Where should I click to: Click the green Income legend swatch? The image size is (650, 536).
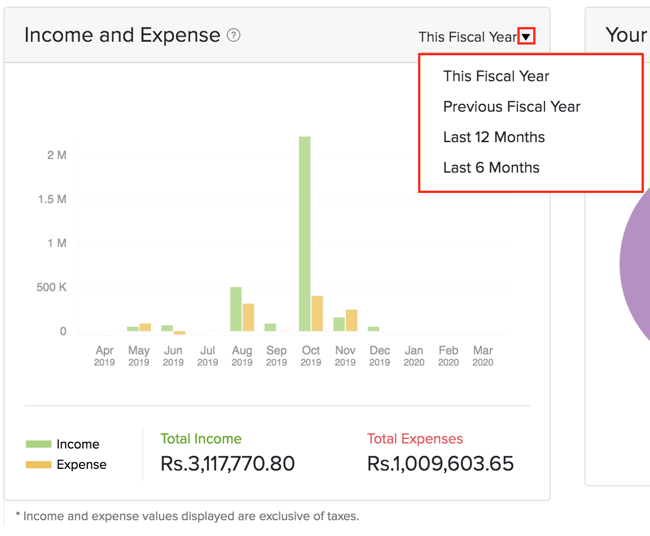[x=38, y=444]
